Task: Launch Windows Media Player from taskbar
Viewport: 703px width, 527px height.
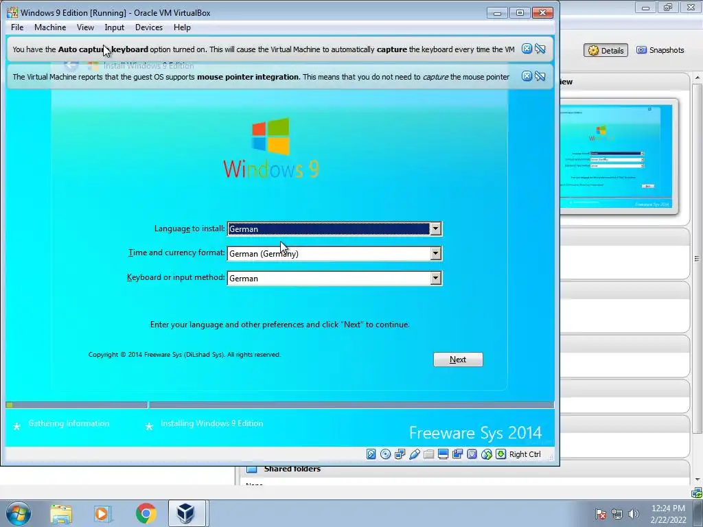Action: coord(102,513)
